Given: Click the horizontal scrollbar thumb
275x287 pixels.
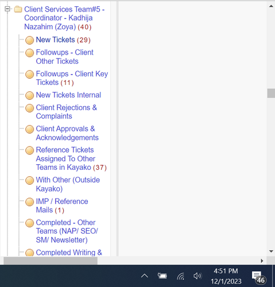Looking at the screenshot, I should (x=51, y=261).
